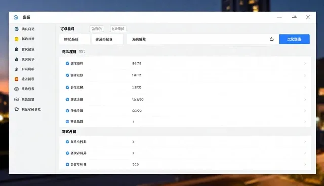324x186 pixels.
Task: Expand the chevron on the 11:00 row
Action: (305, 87)
